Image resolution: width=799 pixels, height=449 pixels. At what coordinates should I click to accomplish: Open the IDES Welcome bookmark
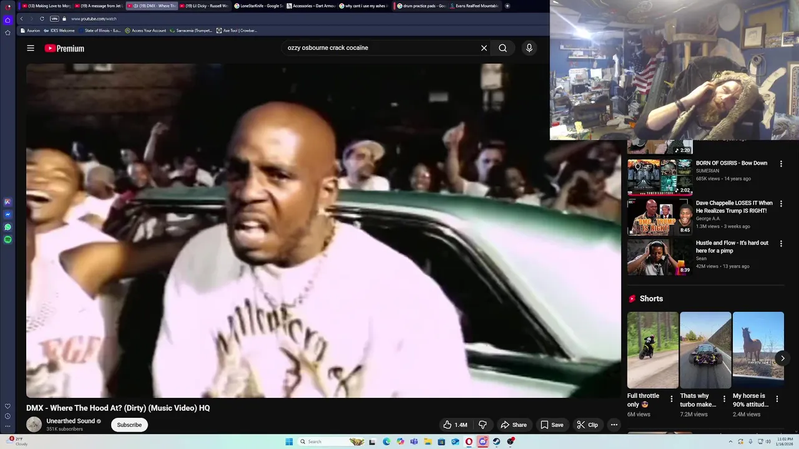[x=59, y=31]
